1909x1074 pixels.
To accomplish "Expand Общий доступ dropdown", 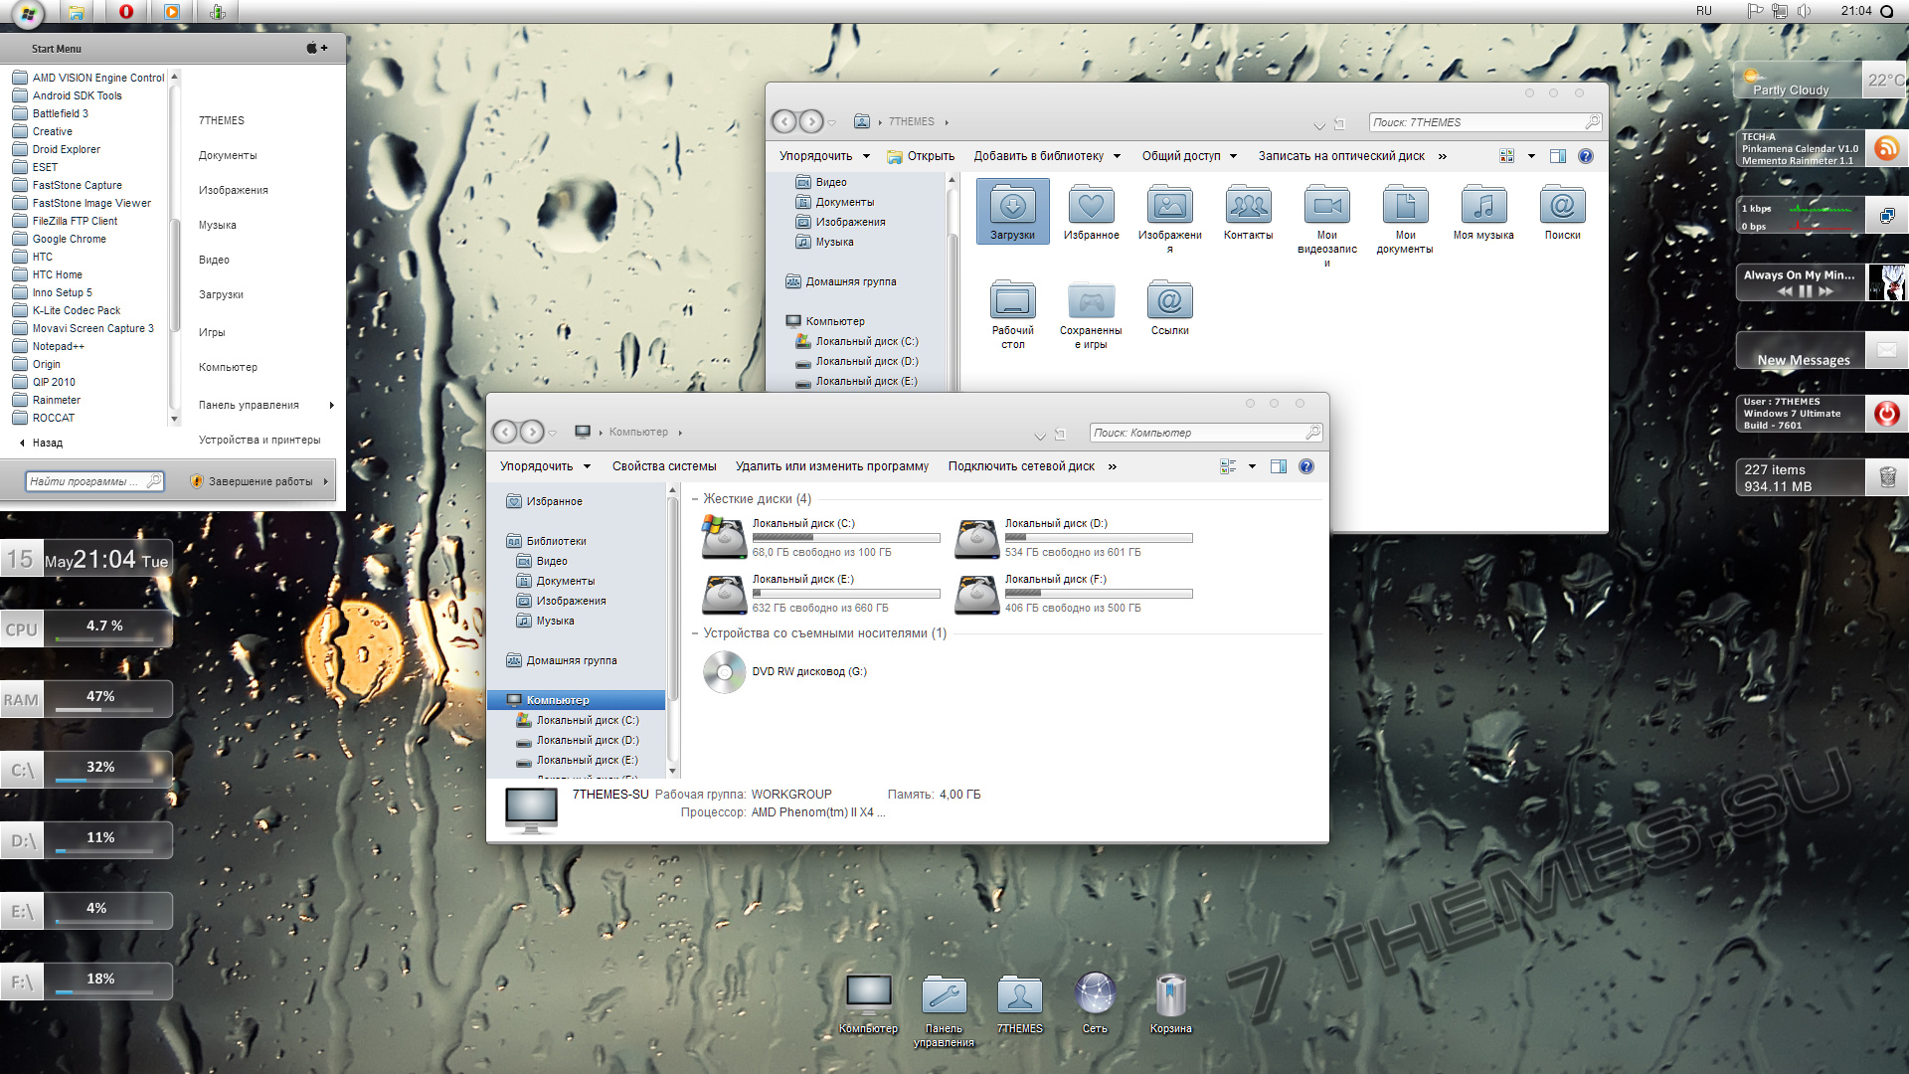I will 1189,156.
